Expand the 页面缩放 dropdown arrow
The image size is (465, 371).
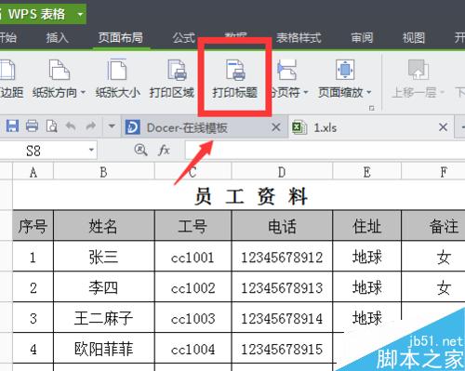(x=368, y=92)
